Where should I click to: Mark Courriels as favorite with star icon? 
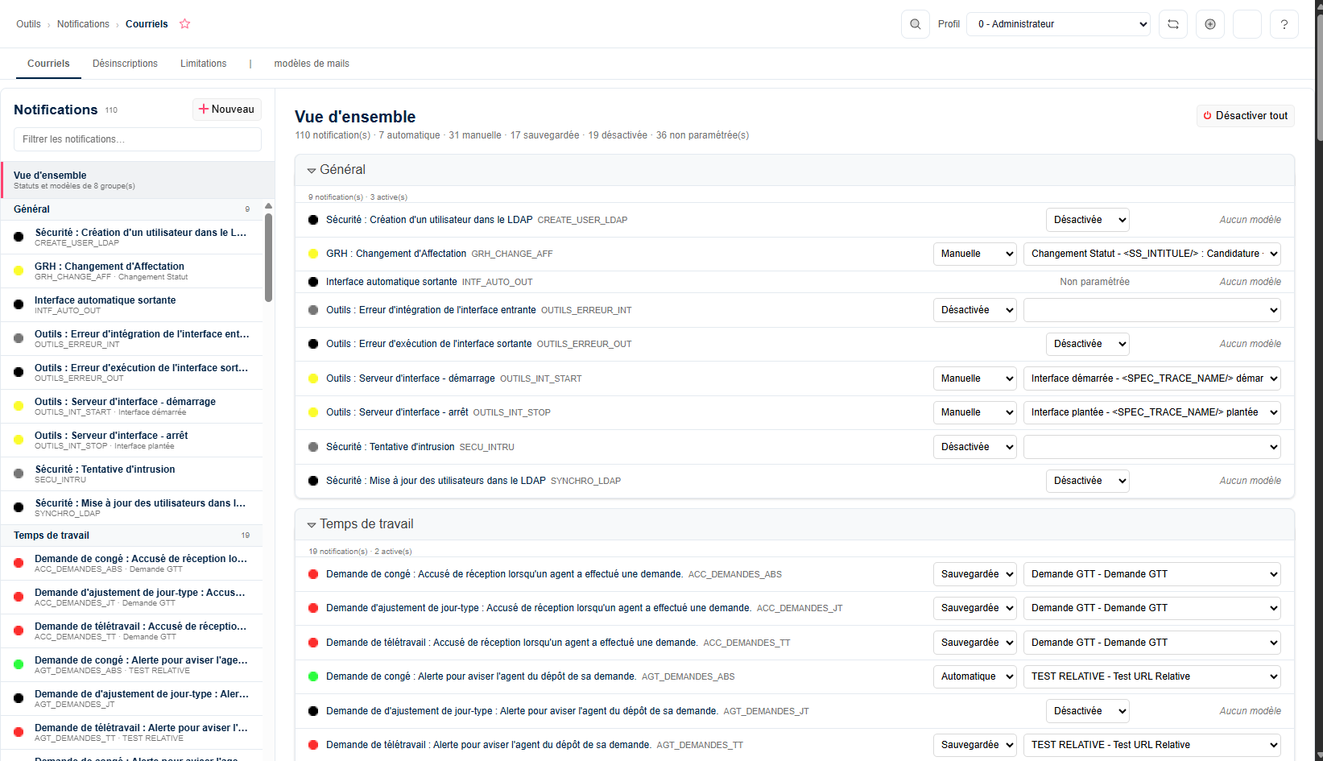185,24
